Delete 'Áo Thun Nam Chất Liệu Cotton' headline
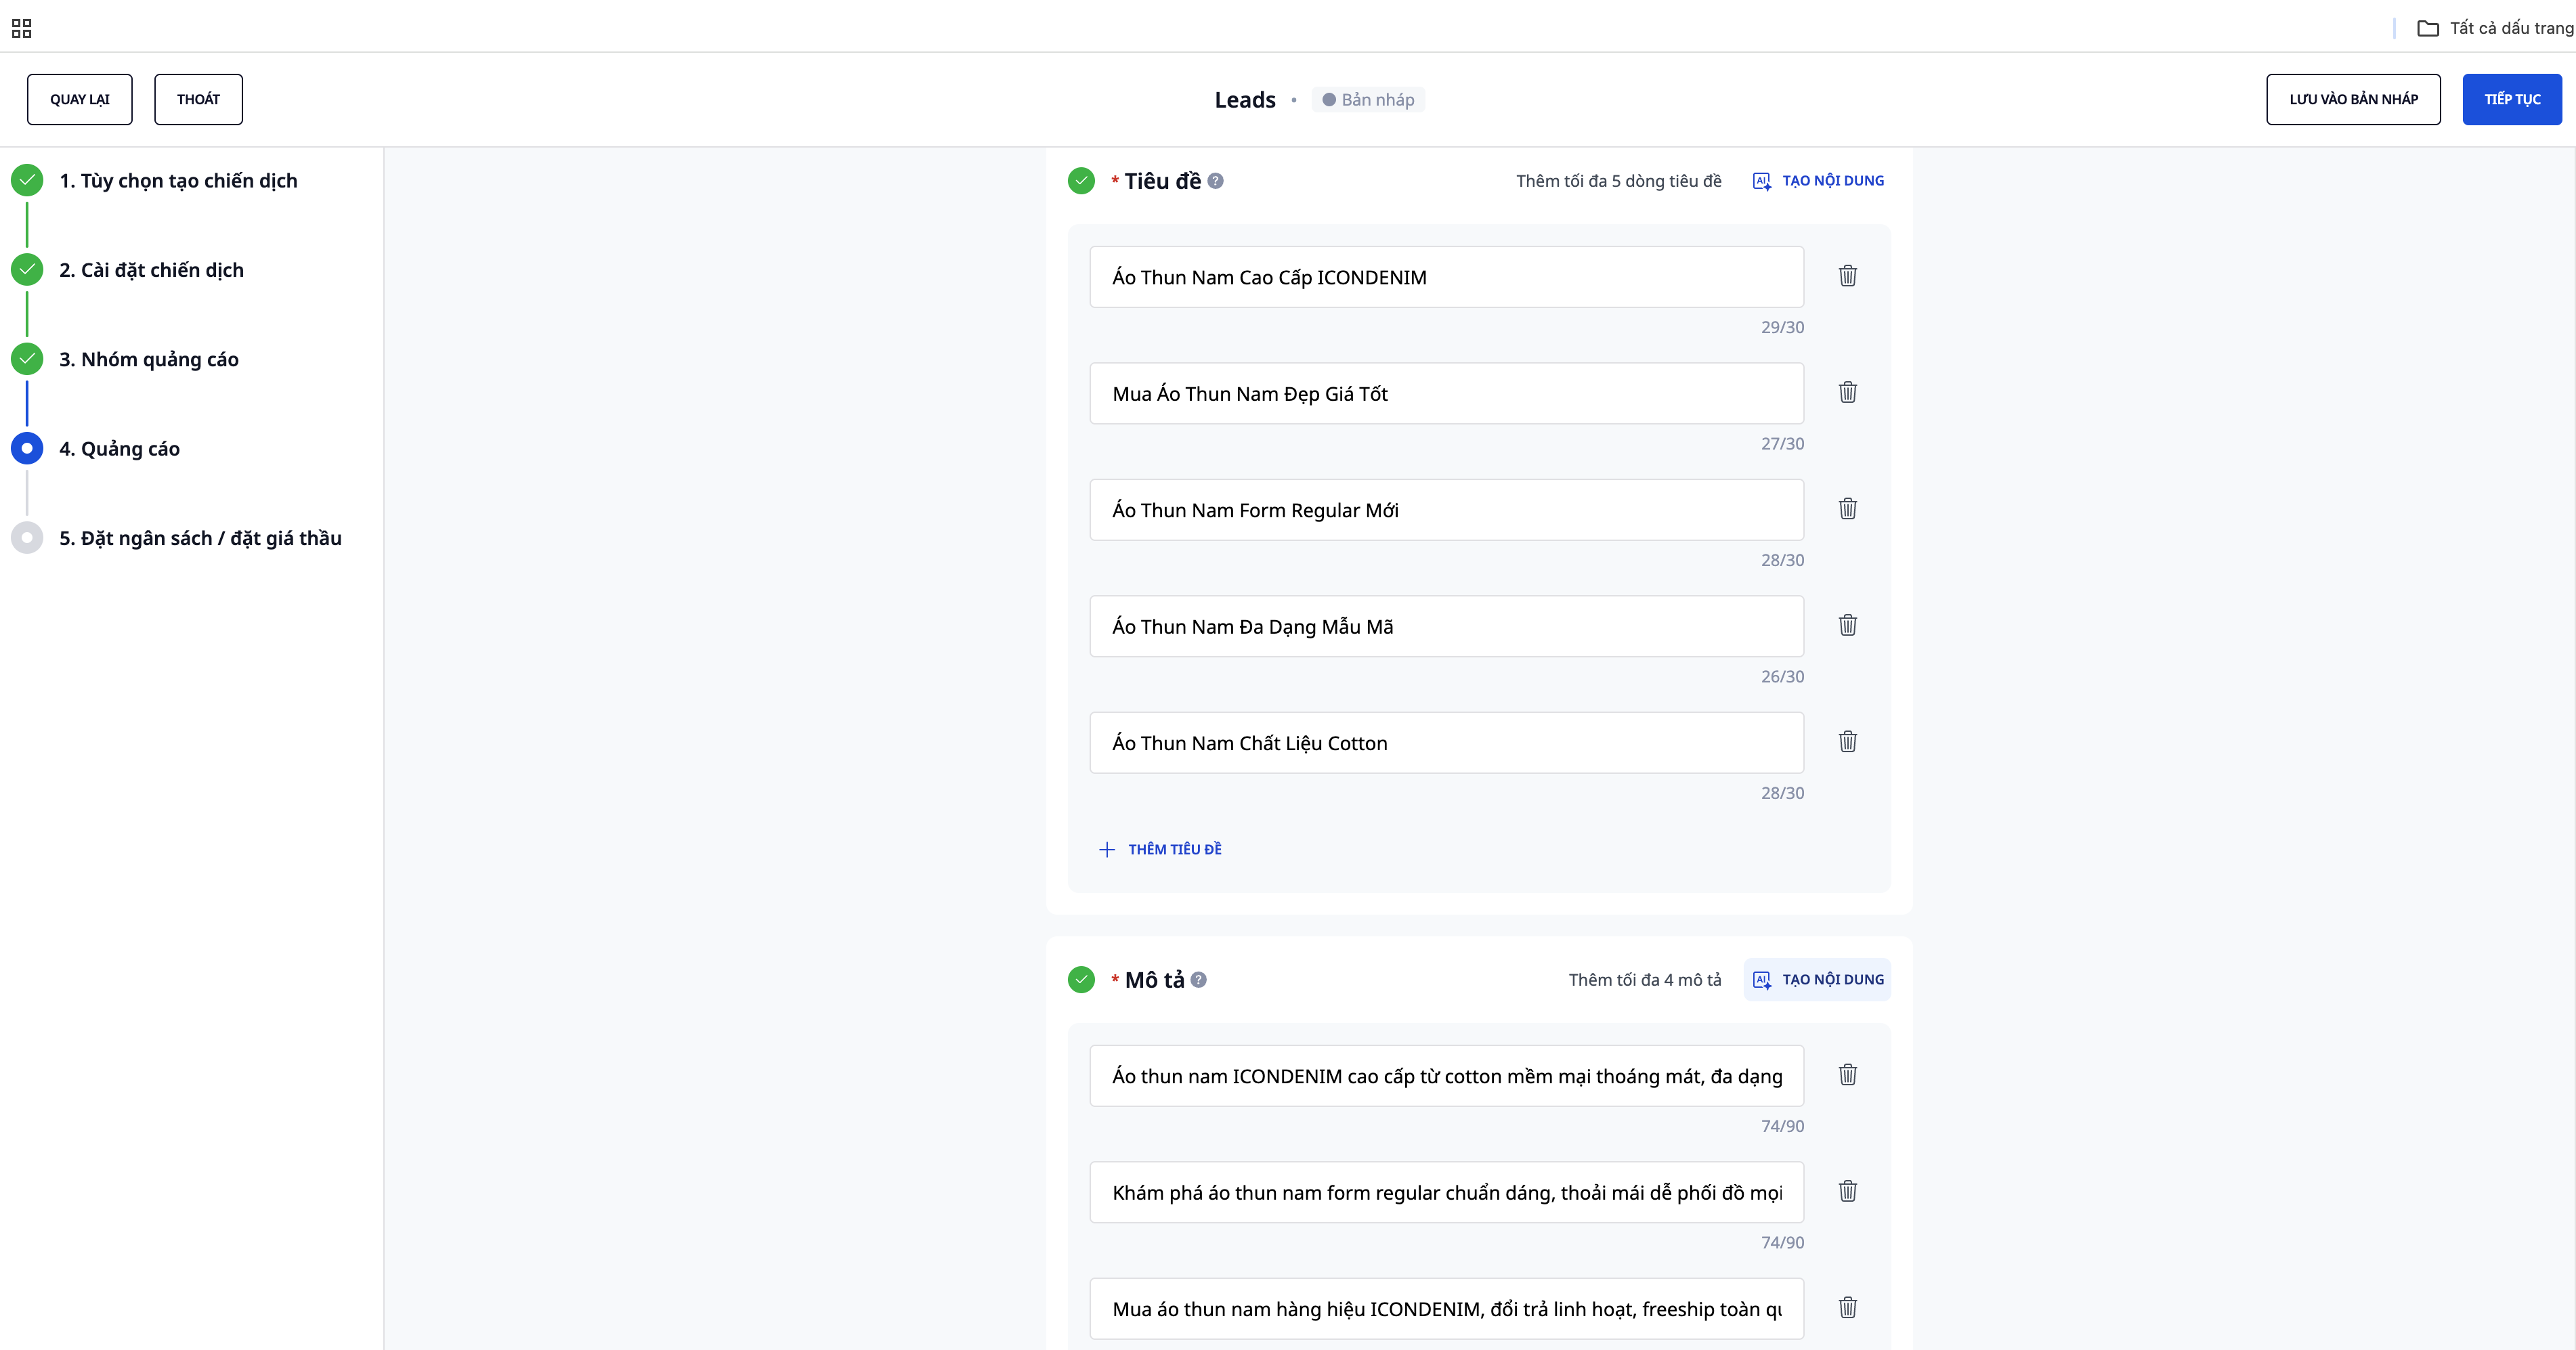The width and height of the screenshot is (2576, 1350). pos(1847,742)
